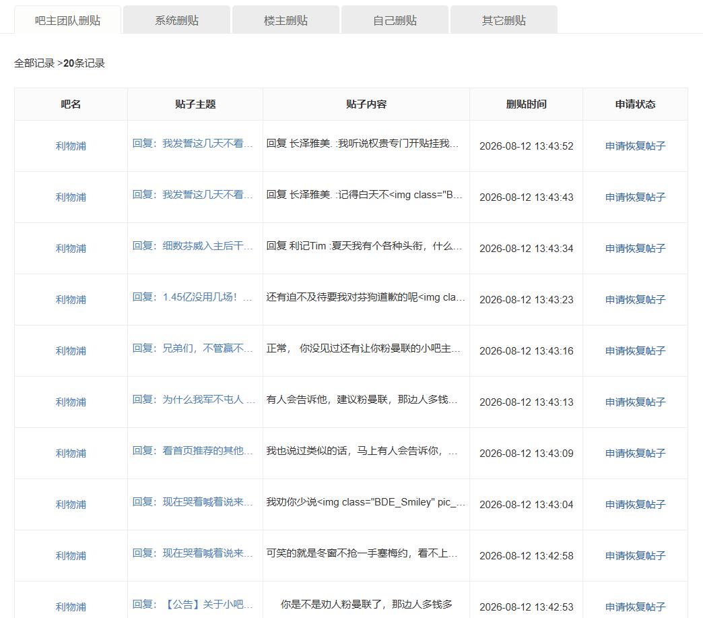Click the 全部记录 breadcrumb link
This screenshot has height=618, width=703.
[x=34, y=63]
